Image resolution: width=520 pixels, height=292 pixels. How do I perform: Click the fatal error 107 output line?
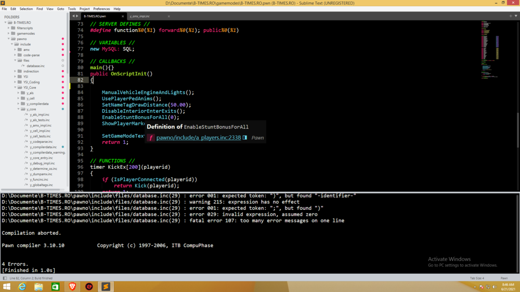click(x=173, y=221)
